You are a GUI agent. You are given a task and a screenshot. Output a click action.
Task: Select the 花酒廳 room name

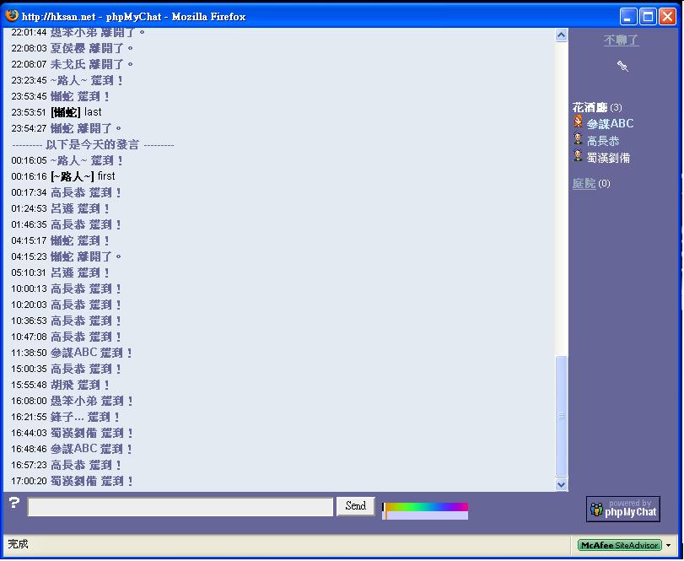(590, 107)
